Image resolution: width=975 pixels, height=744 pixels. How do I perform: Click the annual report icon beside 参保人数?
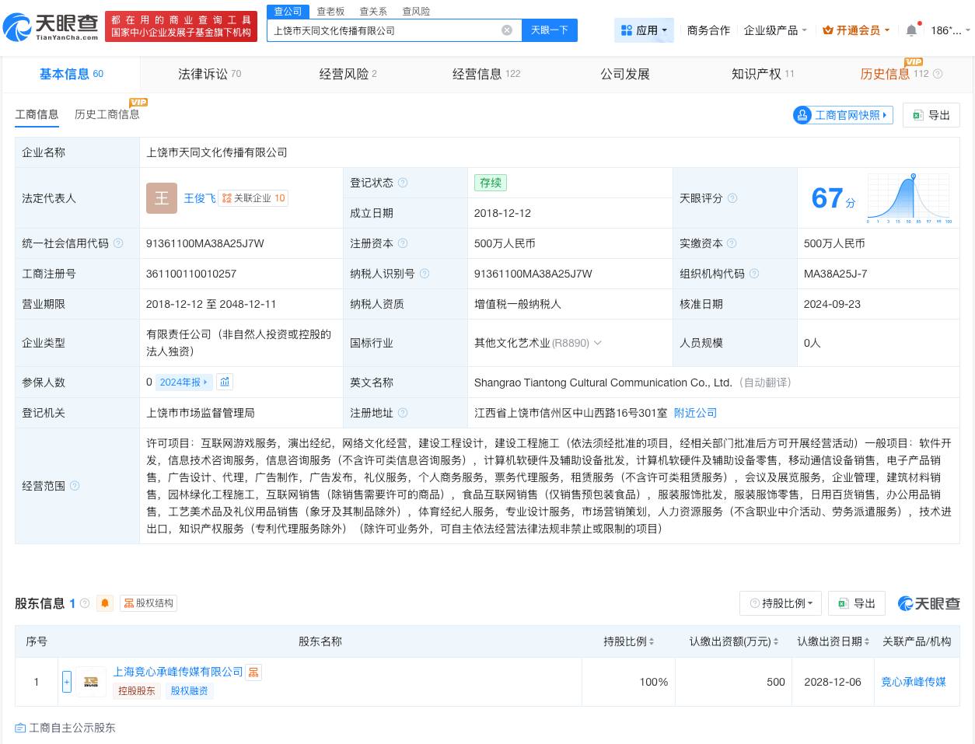click(225, 382)
